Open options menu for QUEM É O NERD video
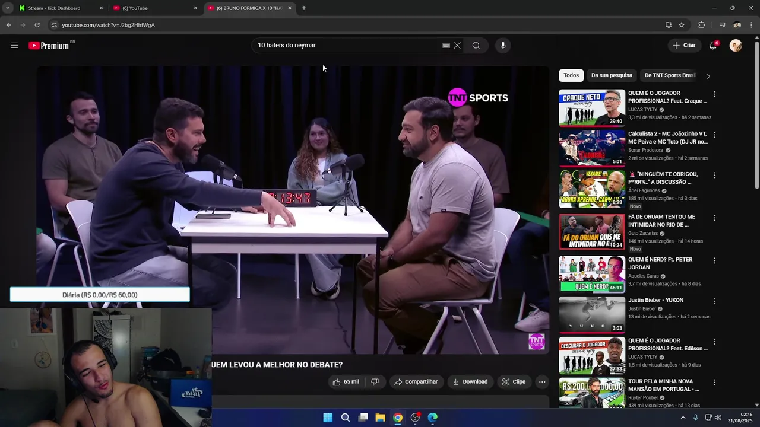The image size is (760, 427). [x=715, y=260]
